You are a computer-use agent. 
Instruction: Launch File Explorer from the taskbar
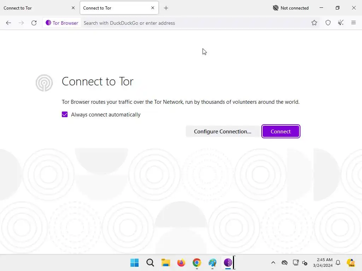pyautogui.click(x=165, y=263)
